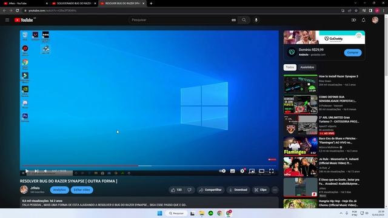Open the Create video camera icon
This screenshot has width=388, height=218.
[353, 20]
